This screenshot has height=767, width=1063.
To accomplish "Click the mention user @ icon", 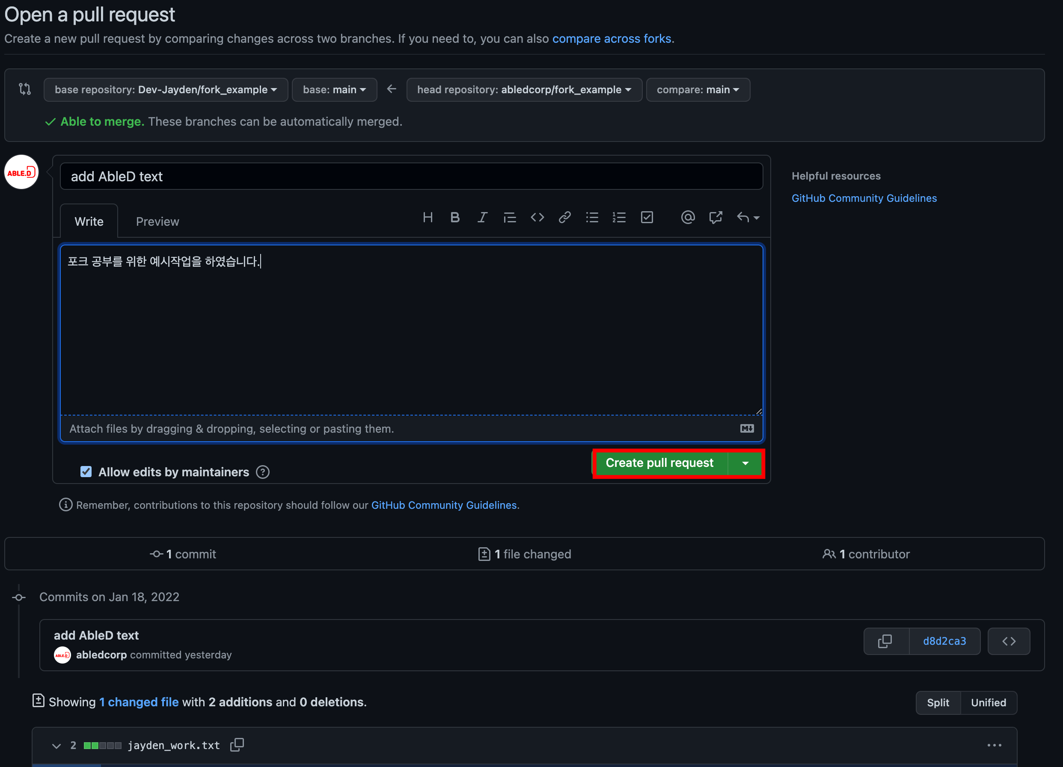I will tap(688, 218).
